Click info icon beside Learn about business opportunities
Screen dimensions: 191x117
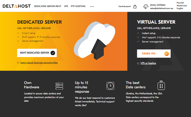click(18, 63)
